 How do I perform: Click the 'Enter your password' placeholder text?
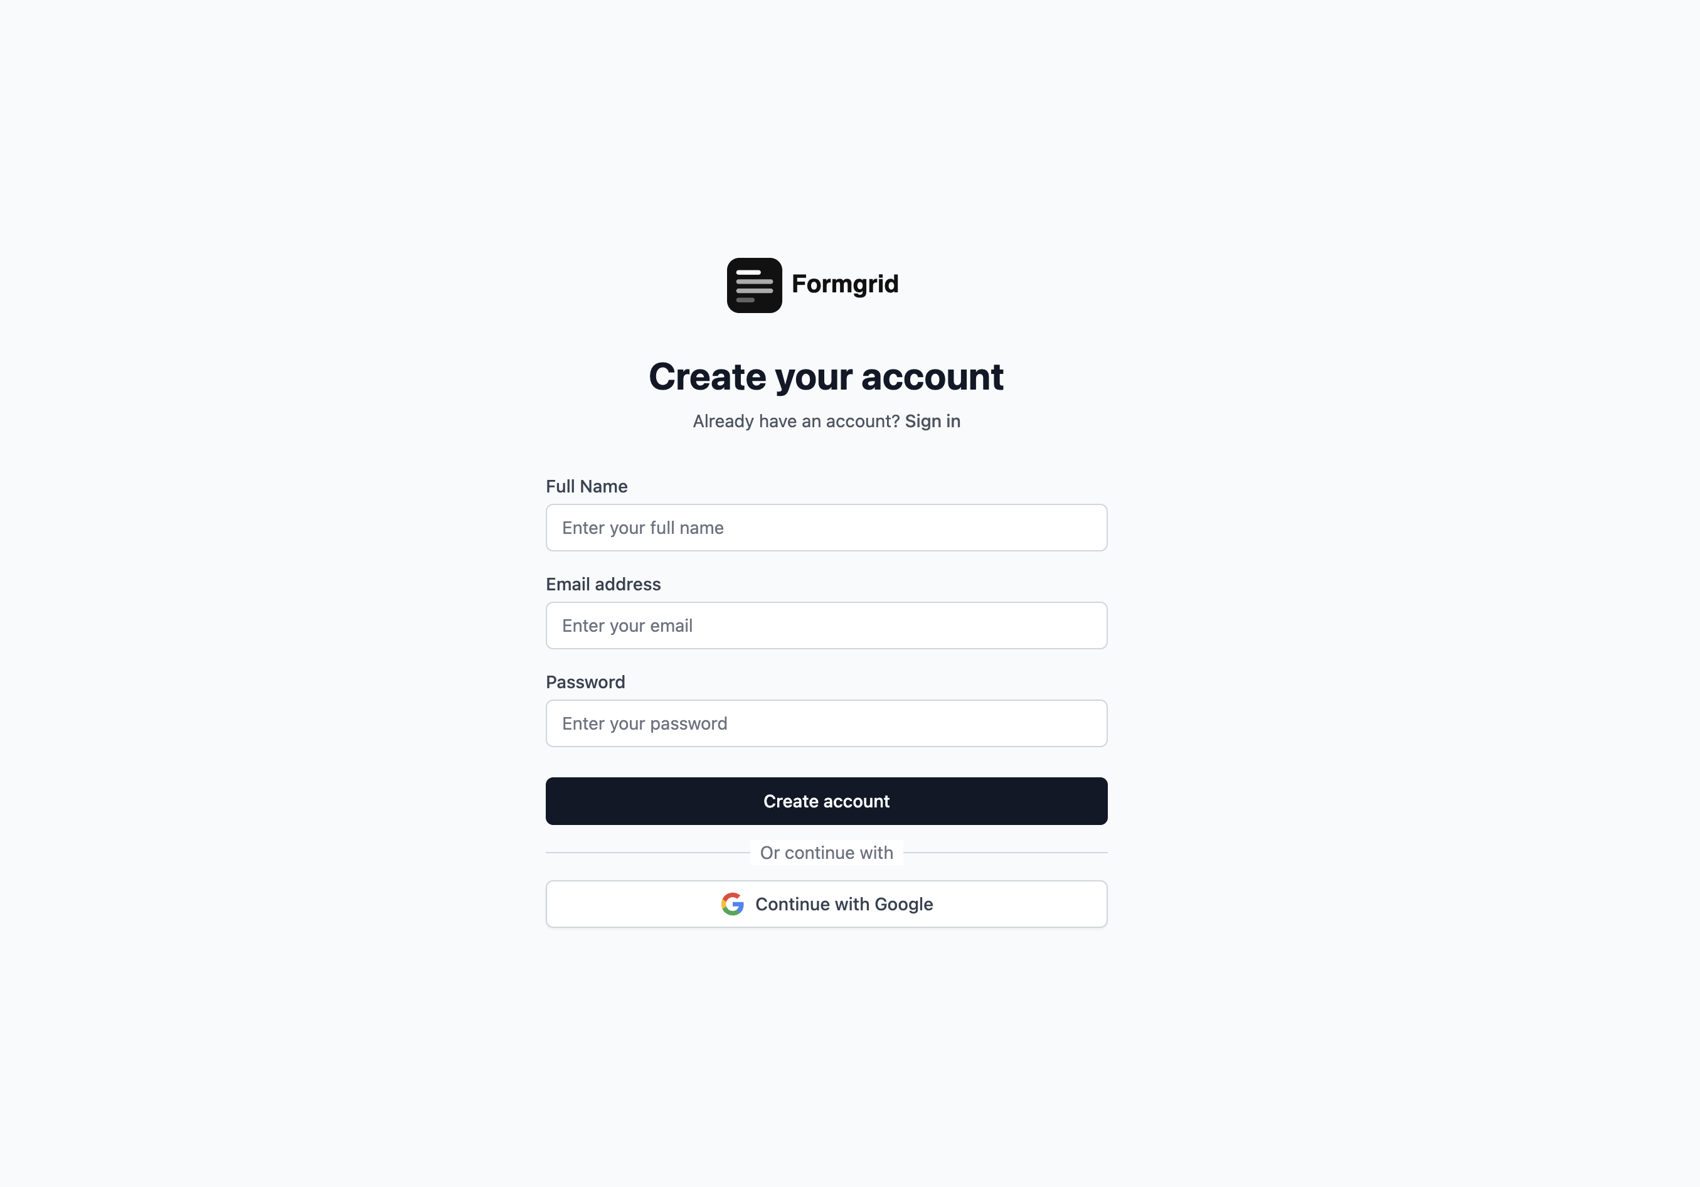(644, 723)
